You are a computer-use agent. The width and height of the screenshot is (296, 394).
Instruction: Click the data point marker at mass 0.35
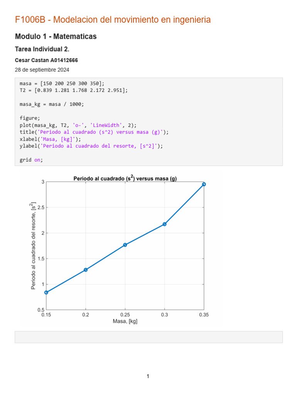[204, 184]
